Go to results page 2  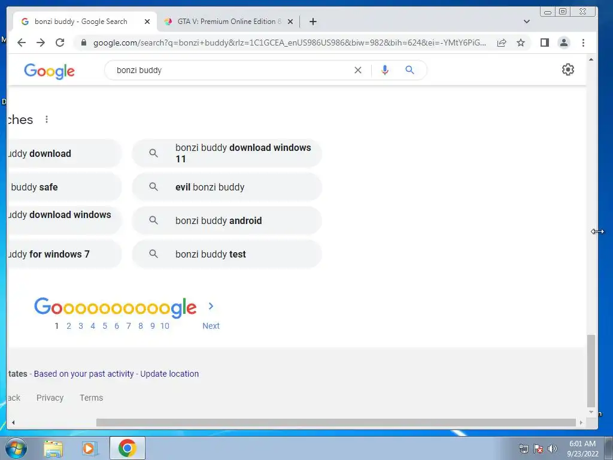coord(69,326)
